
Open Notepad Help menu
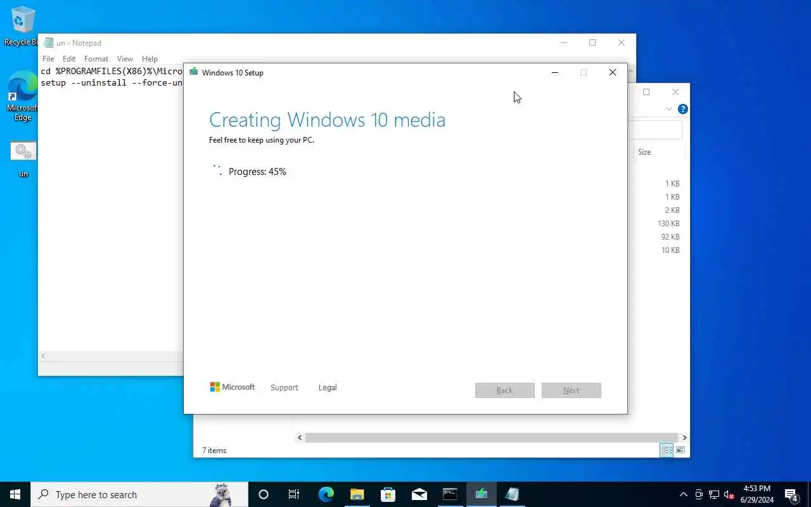(150, 59)
